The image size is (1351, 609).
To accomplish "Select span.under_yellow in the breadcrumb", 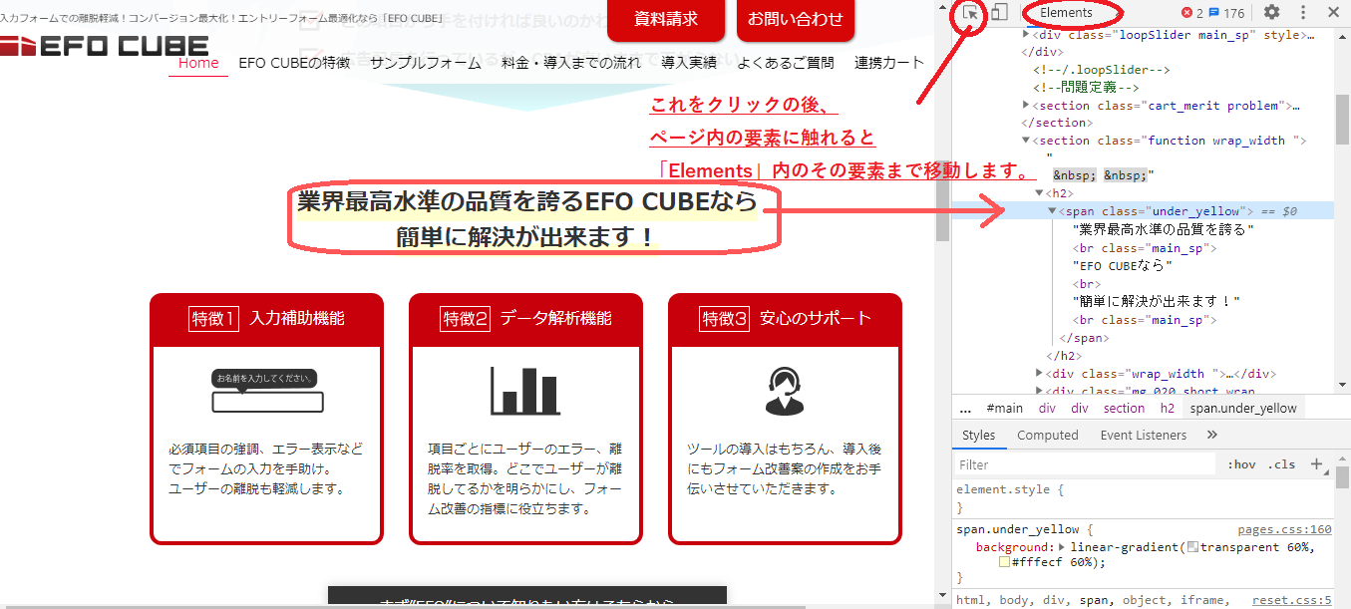I will pyautogui.click(x=1243, y=408).
